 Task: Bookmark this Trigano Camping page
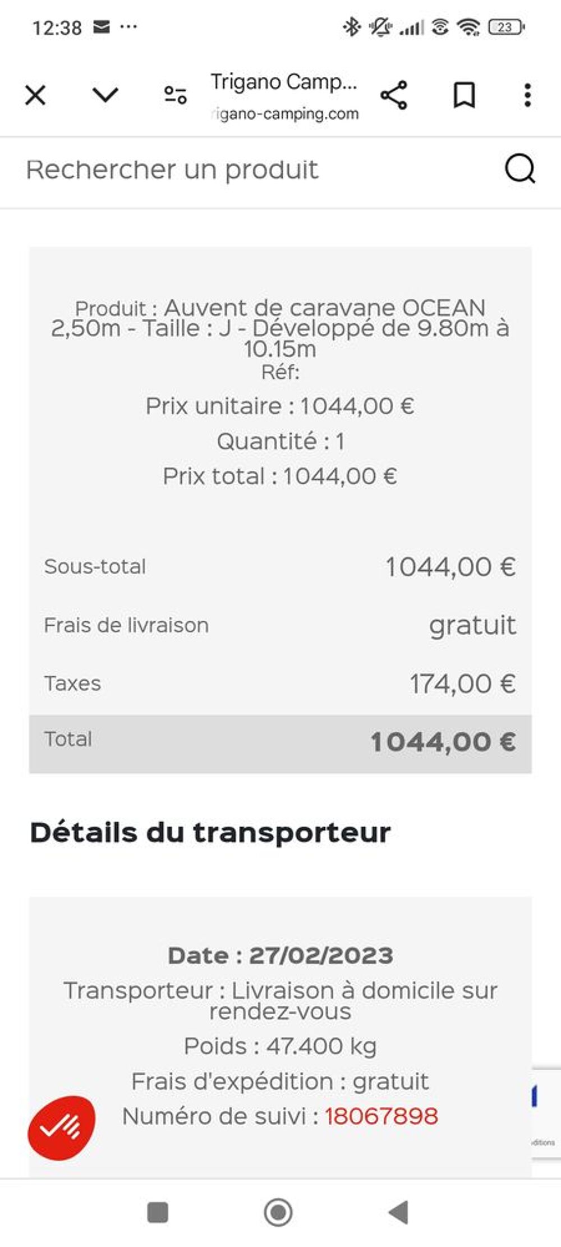click(464, 95)
